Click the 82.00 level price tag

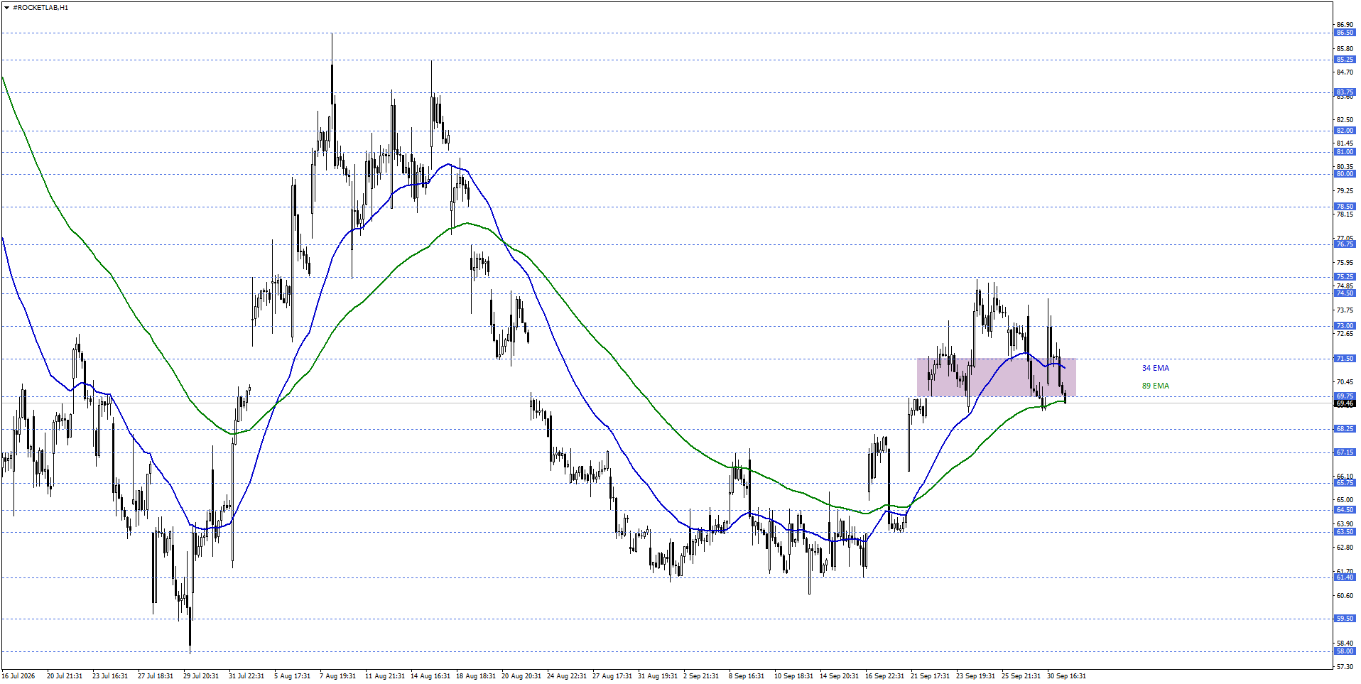(x=1345, y=131)
